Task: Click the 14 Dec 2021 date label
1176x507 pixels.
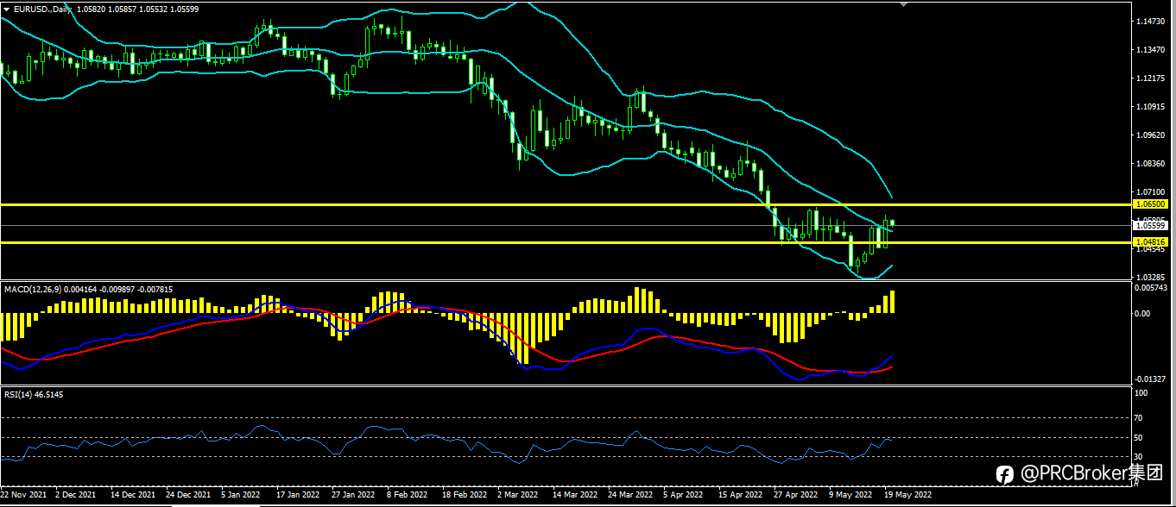Action: click(x=133, y=496)
